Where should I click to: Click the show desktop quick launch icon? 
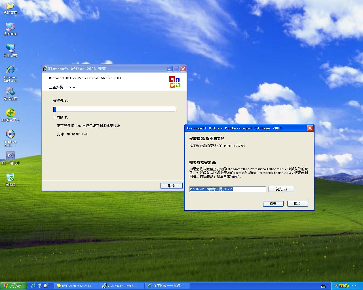pyautogui.click(x=40, y=286)
